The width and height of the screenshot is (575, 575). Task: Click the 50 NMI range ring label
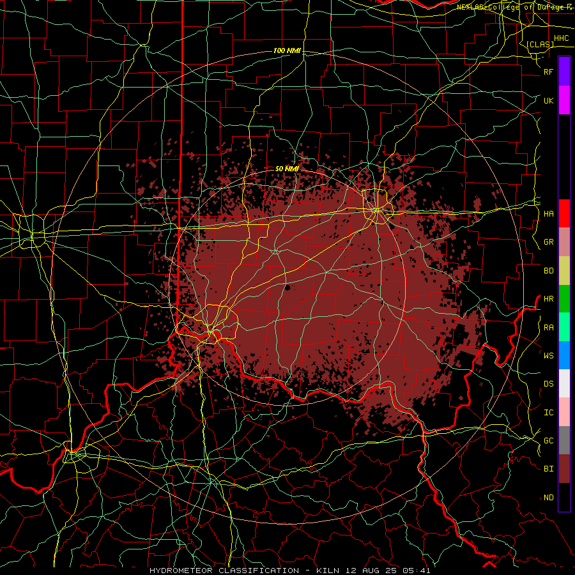(x=287, y=169)
